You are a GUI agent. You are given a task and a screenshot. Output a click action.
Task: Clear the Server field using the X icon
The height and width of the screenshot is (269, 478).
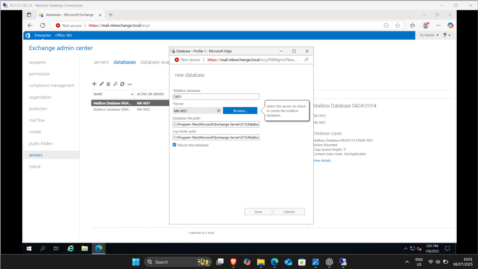[218, 111]
